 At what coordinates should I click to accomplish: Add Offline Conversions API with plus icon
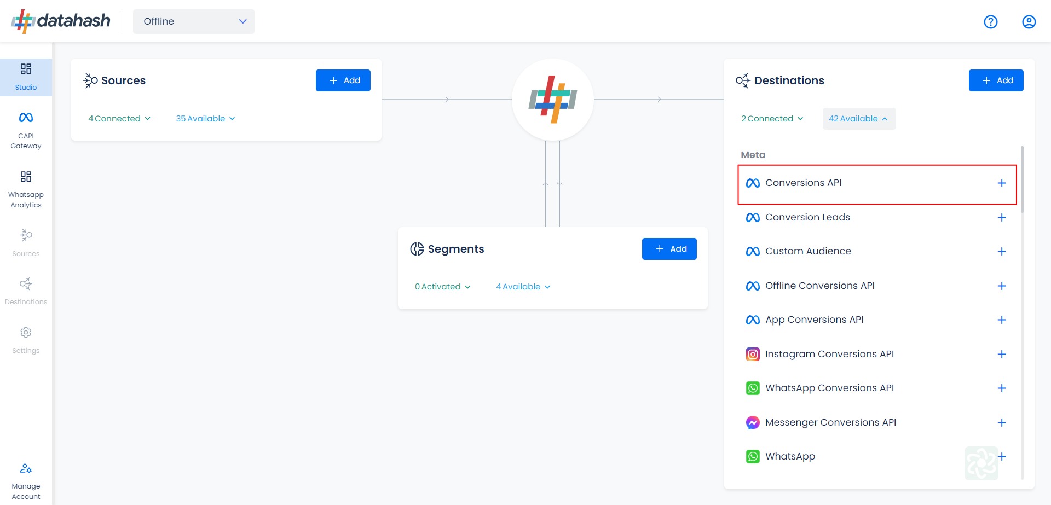(1001, 286)
